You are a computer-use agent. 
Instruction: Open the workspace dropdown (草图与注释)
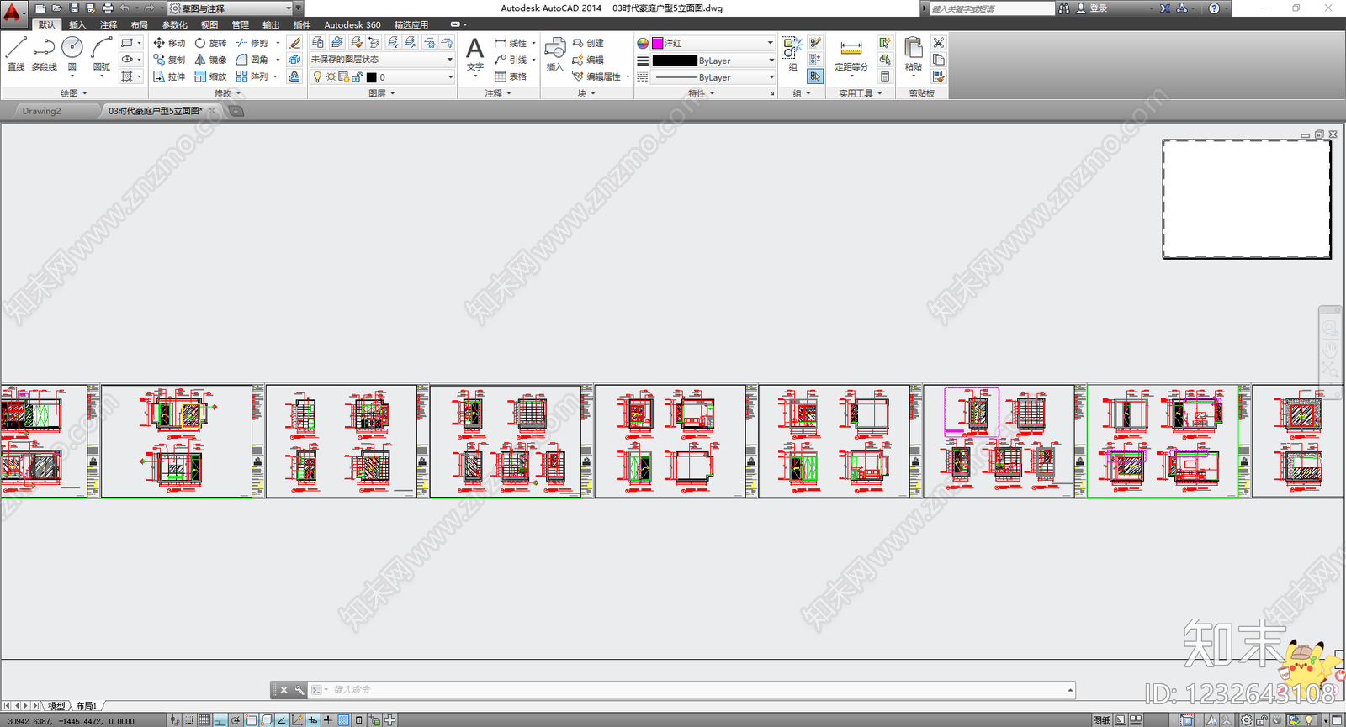[231, 8]
